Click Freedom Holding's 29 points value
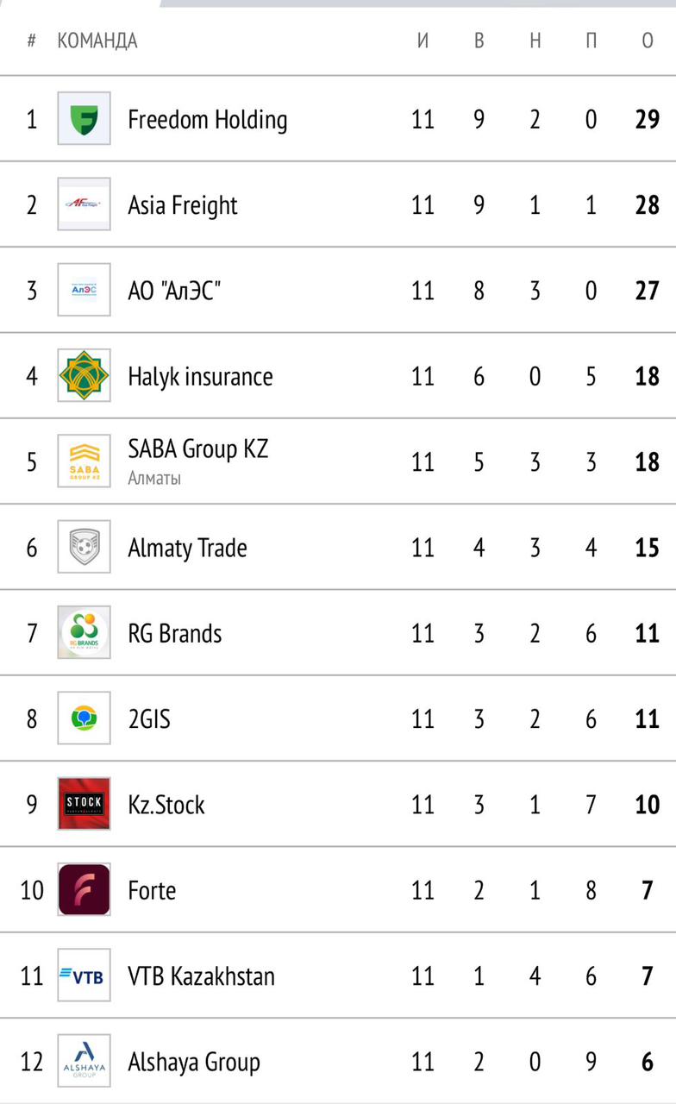Viewport: 676px width, 1104px height. click(x=647, y=119)
